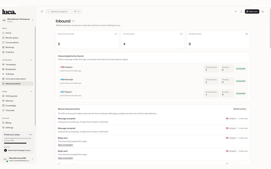Click the Campaigns megaphone icon
This screenshot has height=169, width=271.
[3, 64]
